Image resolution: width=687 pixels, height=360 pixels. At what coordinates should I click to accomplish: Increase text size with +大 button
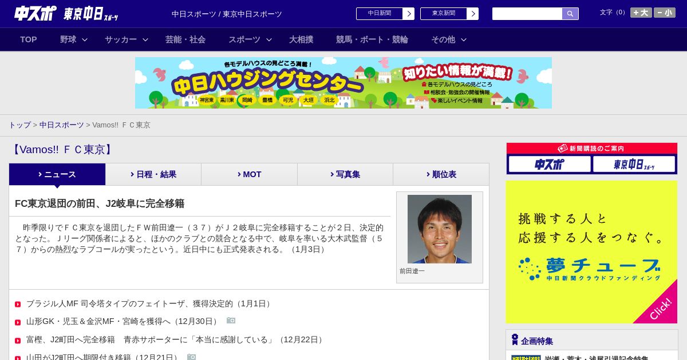point(641,13)
